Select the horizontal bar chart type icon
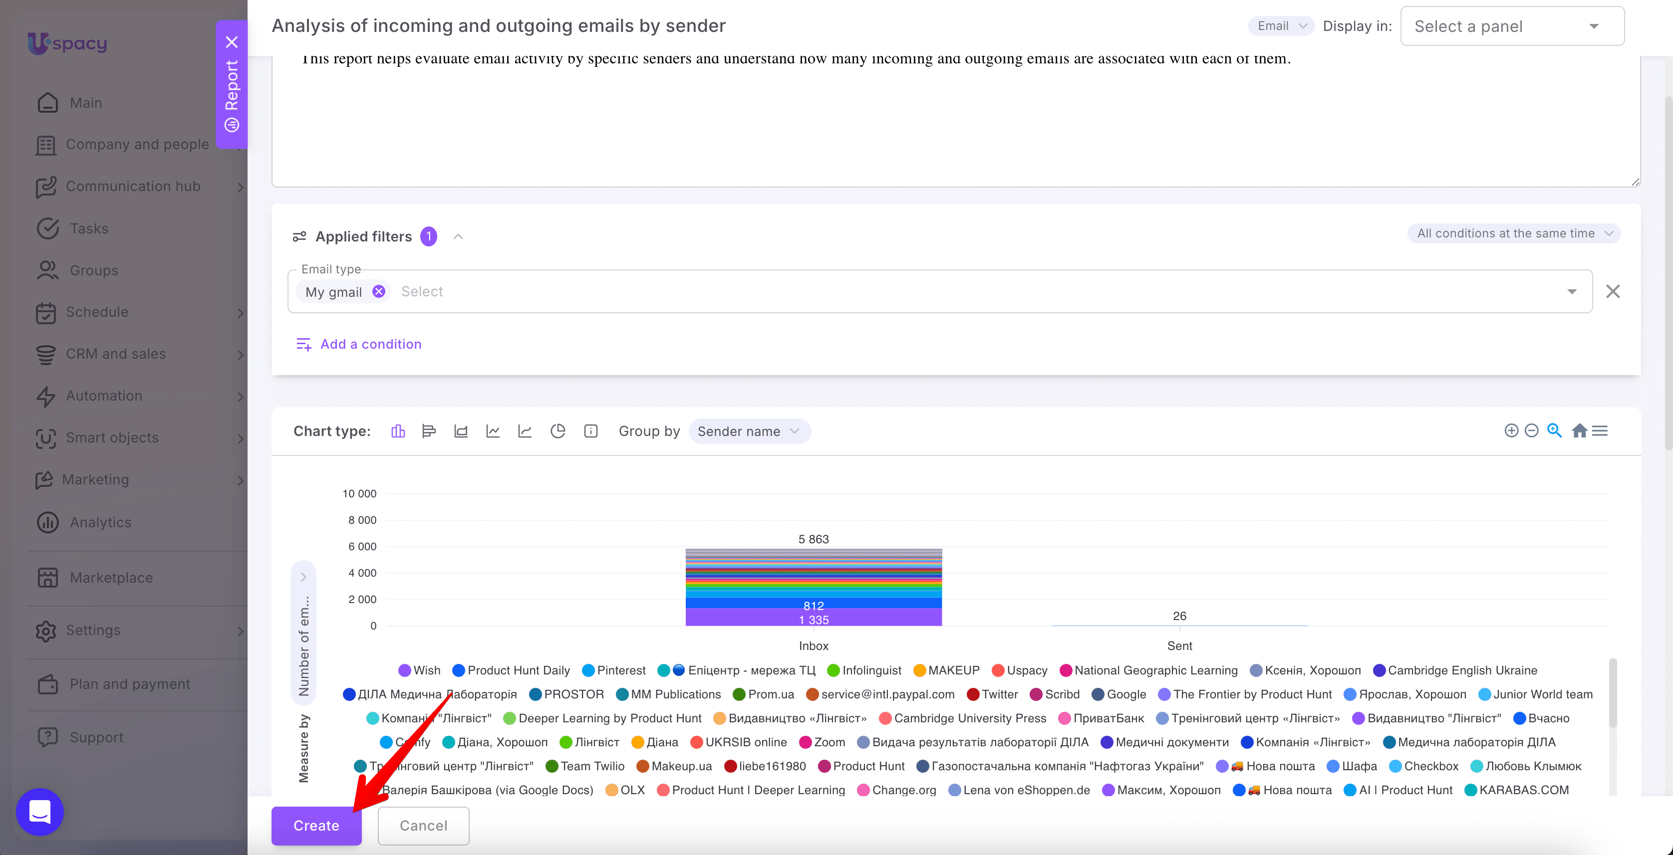1673x855 pixels. 429,431
